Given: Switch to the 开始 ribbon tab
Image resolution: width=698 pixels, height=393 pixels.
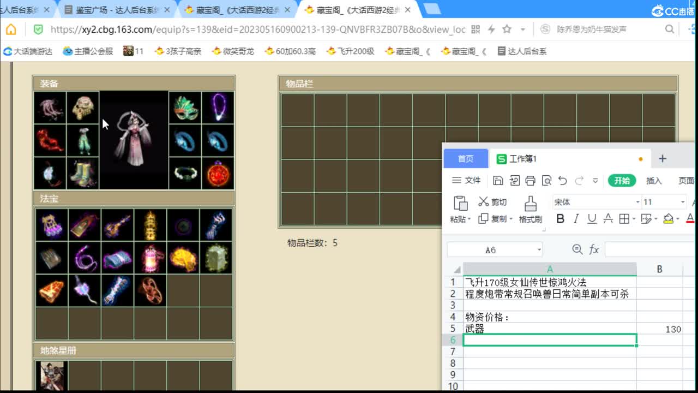Looking at the screenshot, I should click(x=622, y=181).
